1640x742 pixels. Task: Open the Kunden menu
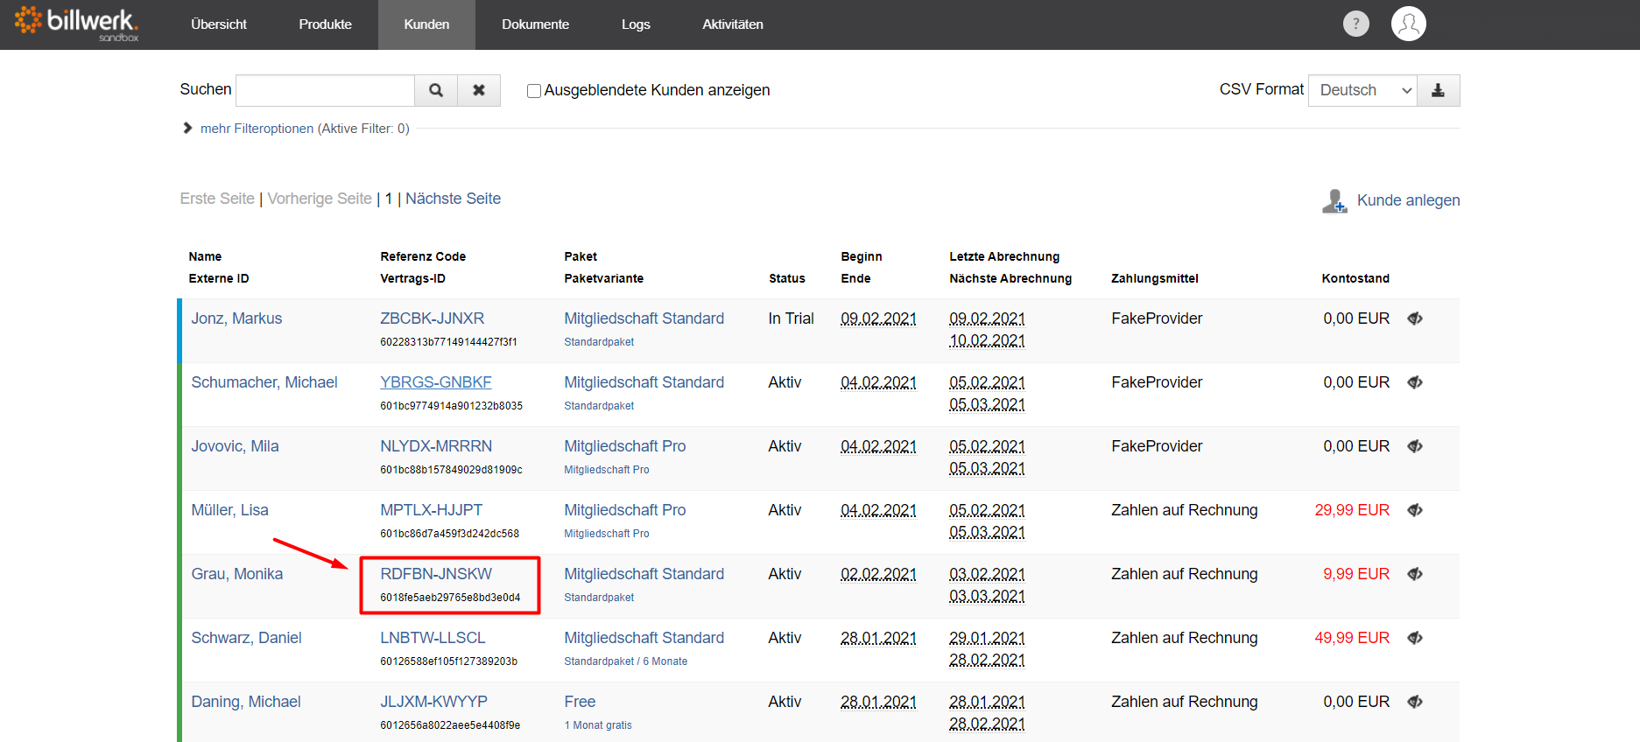(x=426, y=24)
